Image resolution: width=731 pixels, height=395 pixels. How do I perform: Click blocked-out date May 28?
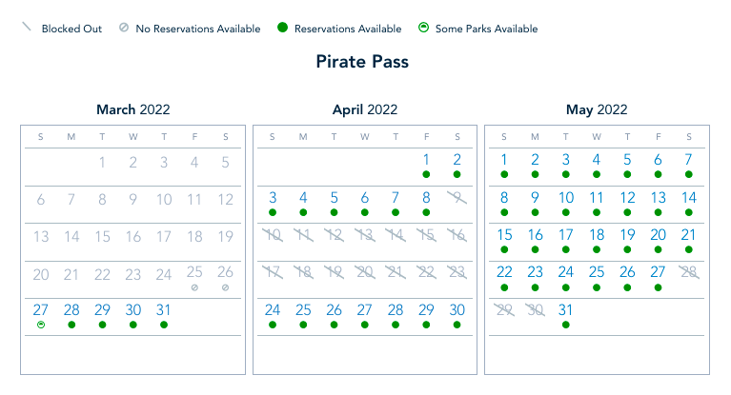(x=688, y=273)
